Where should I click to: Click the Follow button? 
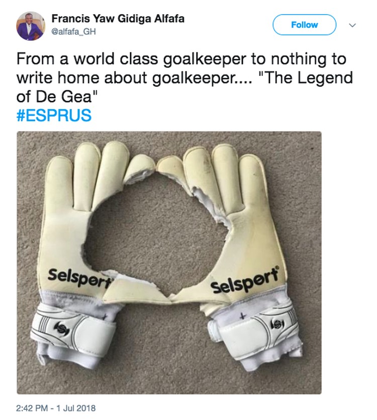pyautogui.click(x=304, y=25)
